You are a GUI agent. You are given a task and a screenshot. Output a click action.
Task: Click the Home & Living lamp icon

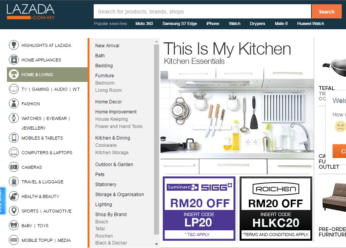(14, 75)
